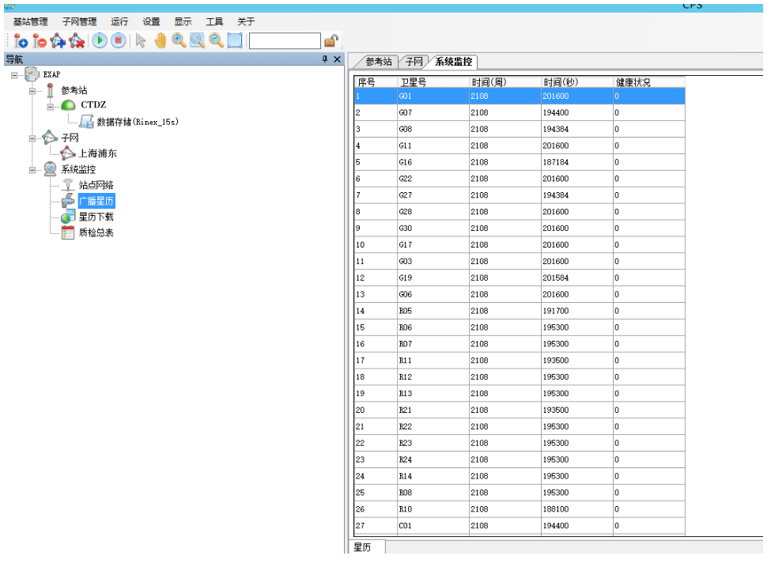This screenshot has height=567, width=771.
Task: Sort by the 序号 column header
Action: [x=376, y=82]
